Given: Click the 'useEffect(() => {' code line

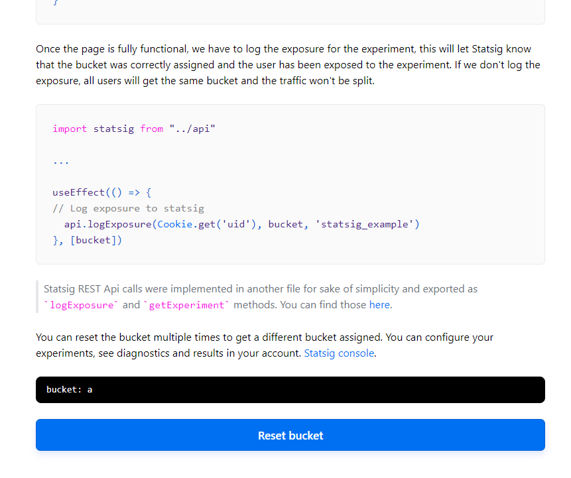Looking at the screenshot, I should 102,192.
